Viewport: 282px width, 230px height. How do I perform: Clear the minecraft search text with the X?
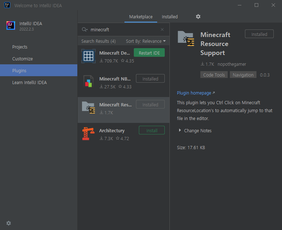click(x=162, y=29)
